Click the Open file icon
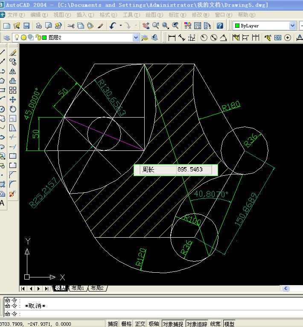This screenshot has height=327, width=303. (x=17, y=26)
